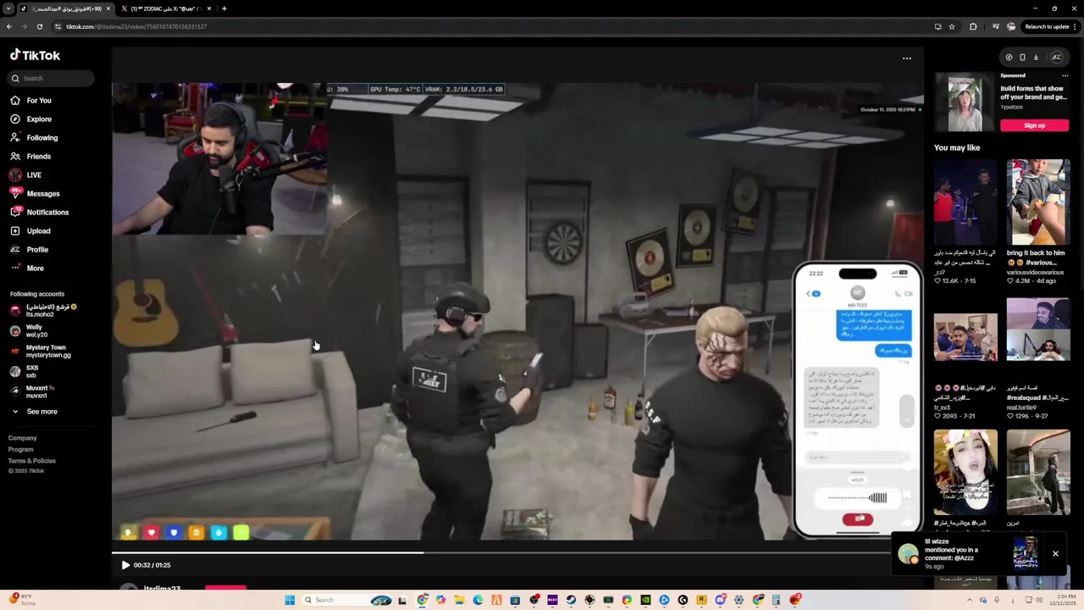
Task: Open the More menu in the sidebar
Action: (x=27, y=269)
